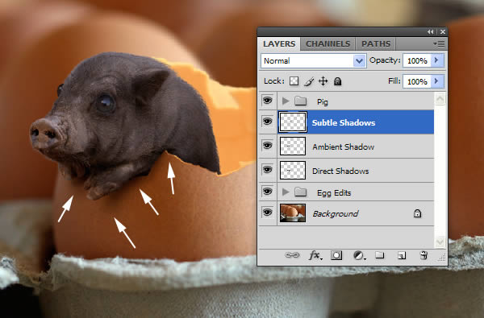Enable lock transparent pixels icon
This screenshot has width=484, height=318.
(x=294, y=81)
